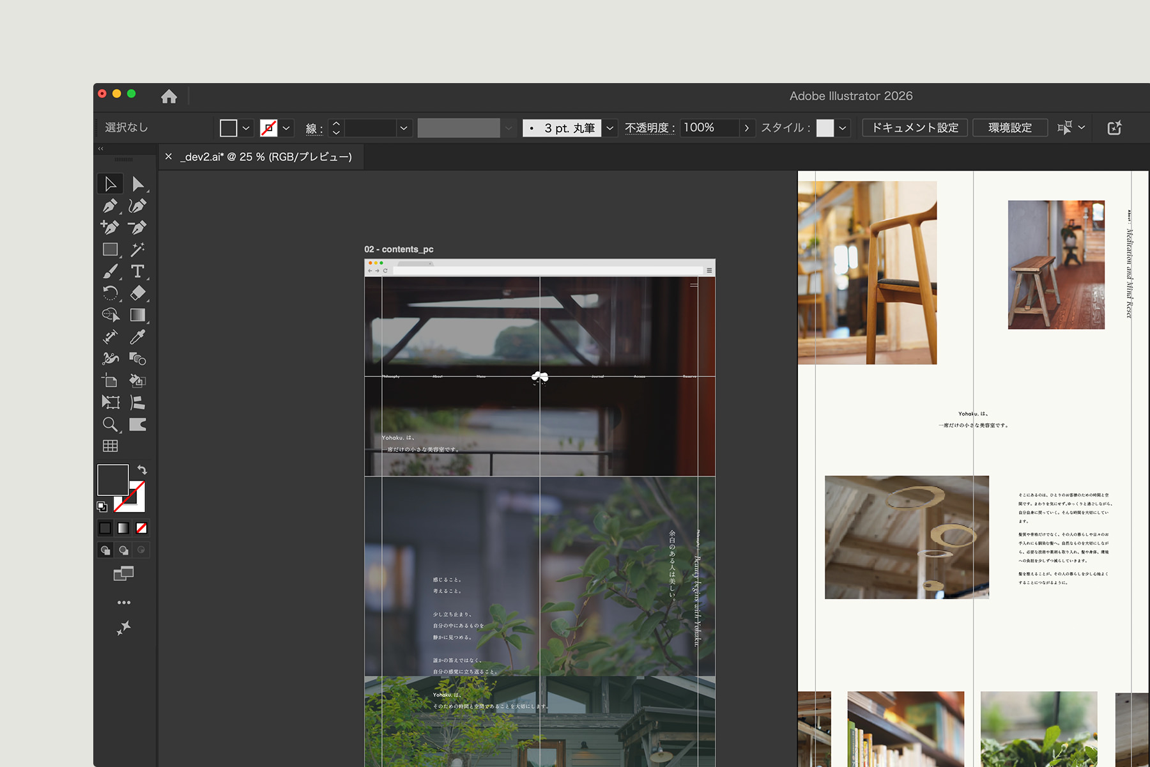Set paint mode to Color
1150x767 pixels.
click(105, 528)
